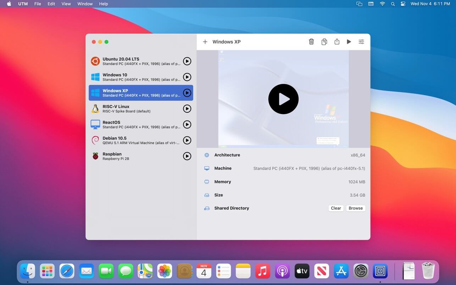Click the Machine row label
Viewport: 456px width, 285px height.
[223, 168]
